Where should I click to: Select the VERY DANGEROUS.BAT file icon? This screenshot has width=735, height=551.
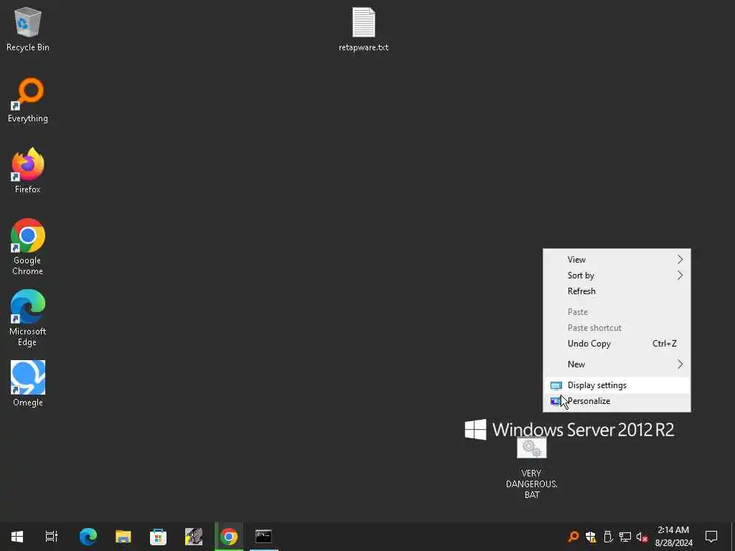click(x=532, y=468)
